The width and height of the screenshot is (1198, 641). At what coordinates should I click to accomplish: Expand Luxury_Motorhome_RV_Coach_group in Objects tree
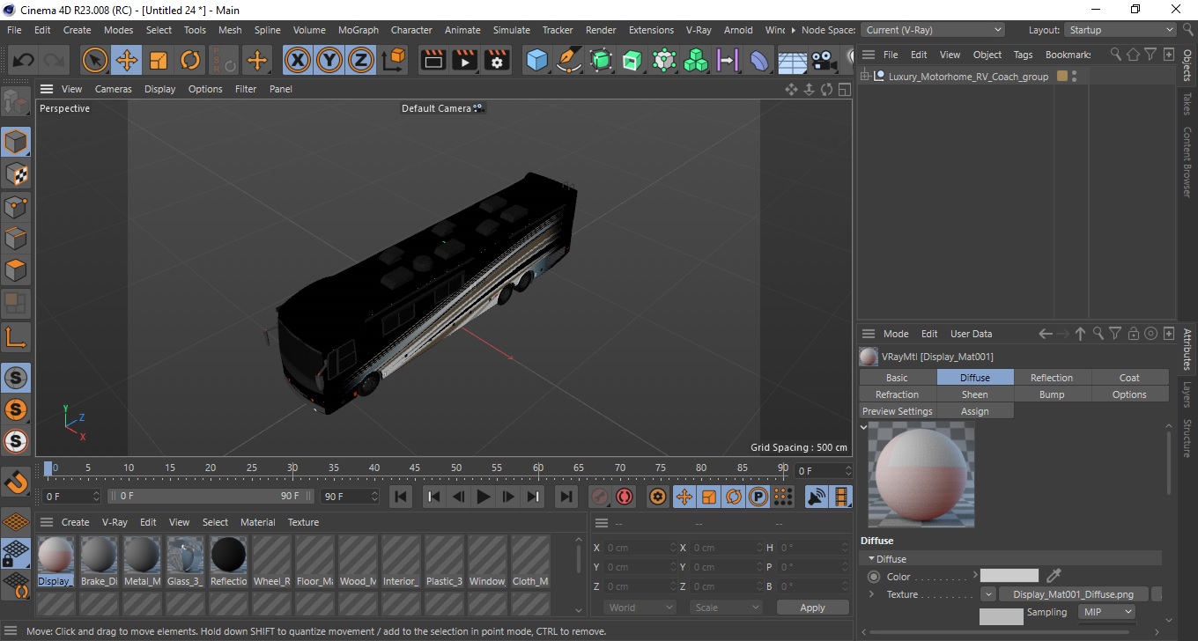coord(865,77)
